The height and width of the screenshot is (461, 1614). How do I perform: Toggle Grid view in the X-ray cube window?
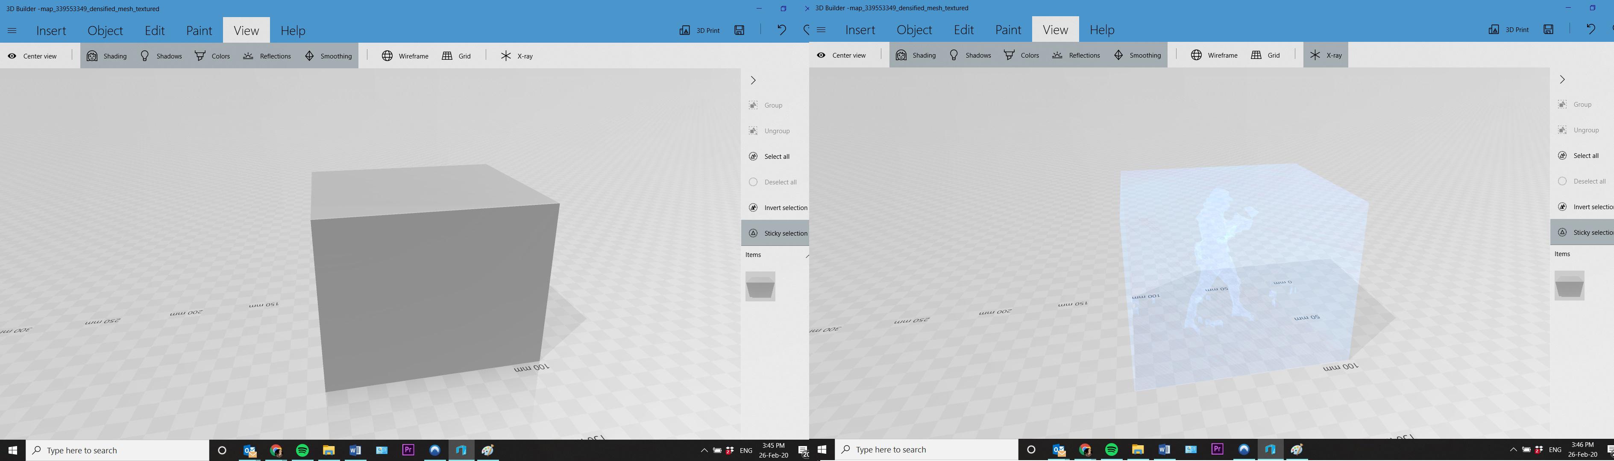click(1265, 55)
